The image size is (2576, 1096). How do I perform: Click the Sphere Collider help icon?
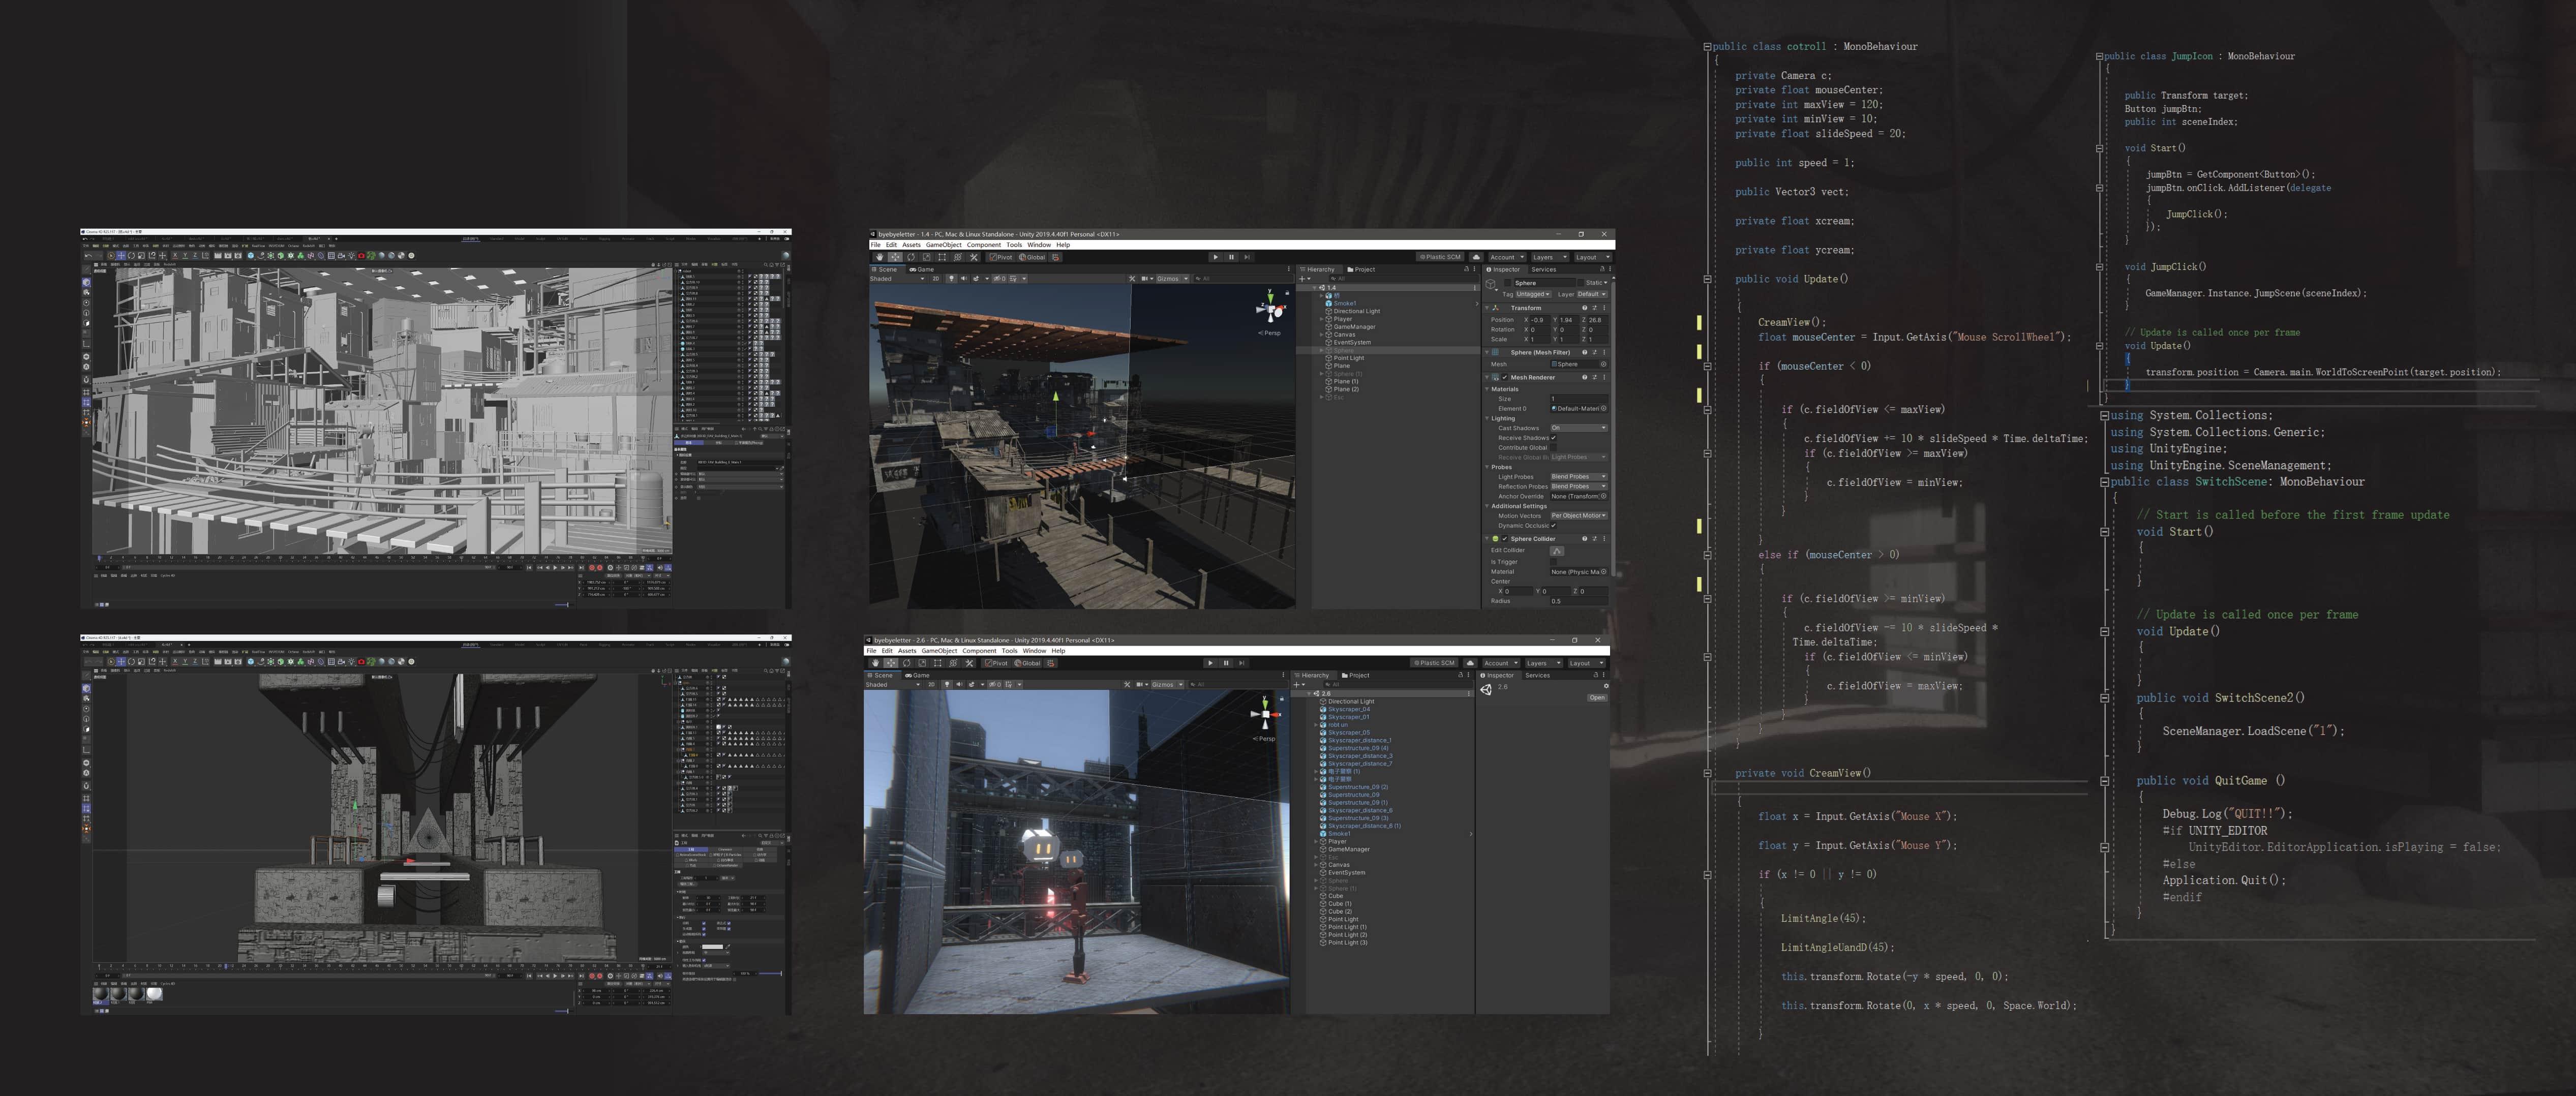[x=1584, y=539]
